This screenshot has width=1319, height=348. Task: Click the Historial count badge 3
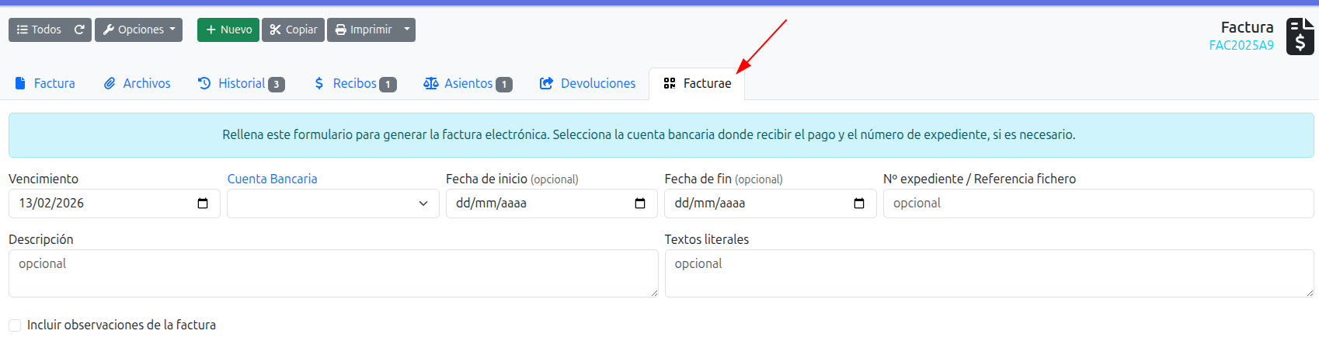277,84
